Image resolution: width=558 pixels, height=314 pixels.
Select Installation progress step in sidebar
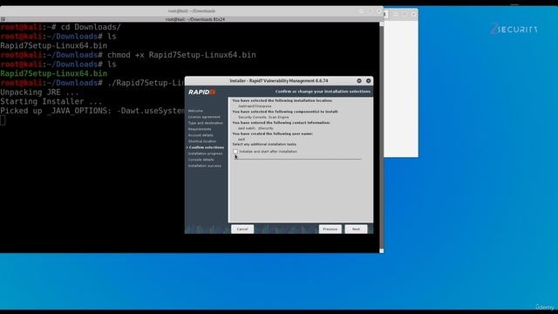tap(206, 154)
